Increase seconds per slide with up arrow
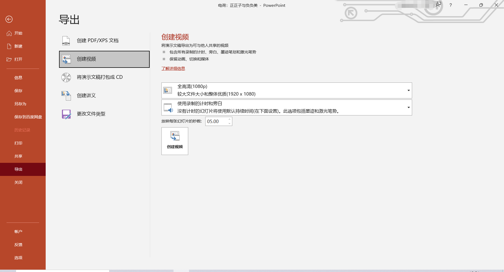The width and height of the screenshot is (504, 272). pyautogui.click(x=229, y=119)
